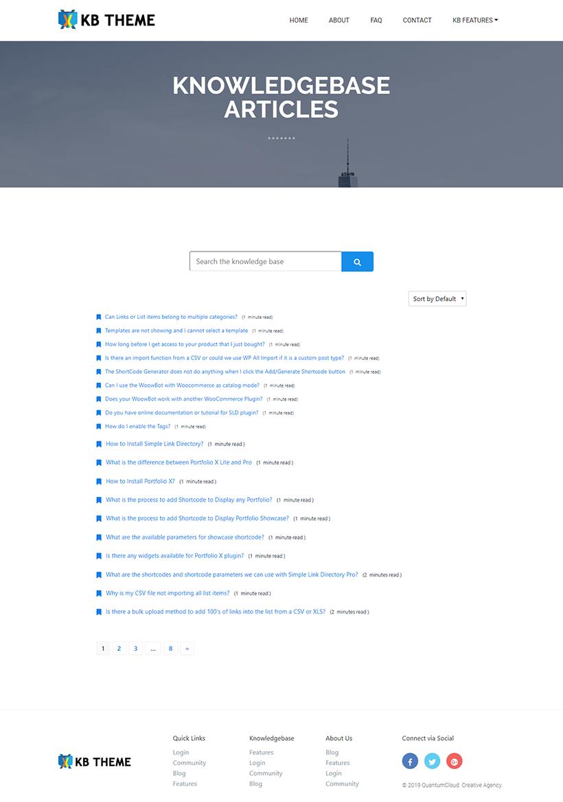This screenshot has width=563, height=802.
Task: Click bookmark icon beside How do I enable the Tags
Action: pos(99,427)
